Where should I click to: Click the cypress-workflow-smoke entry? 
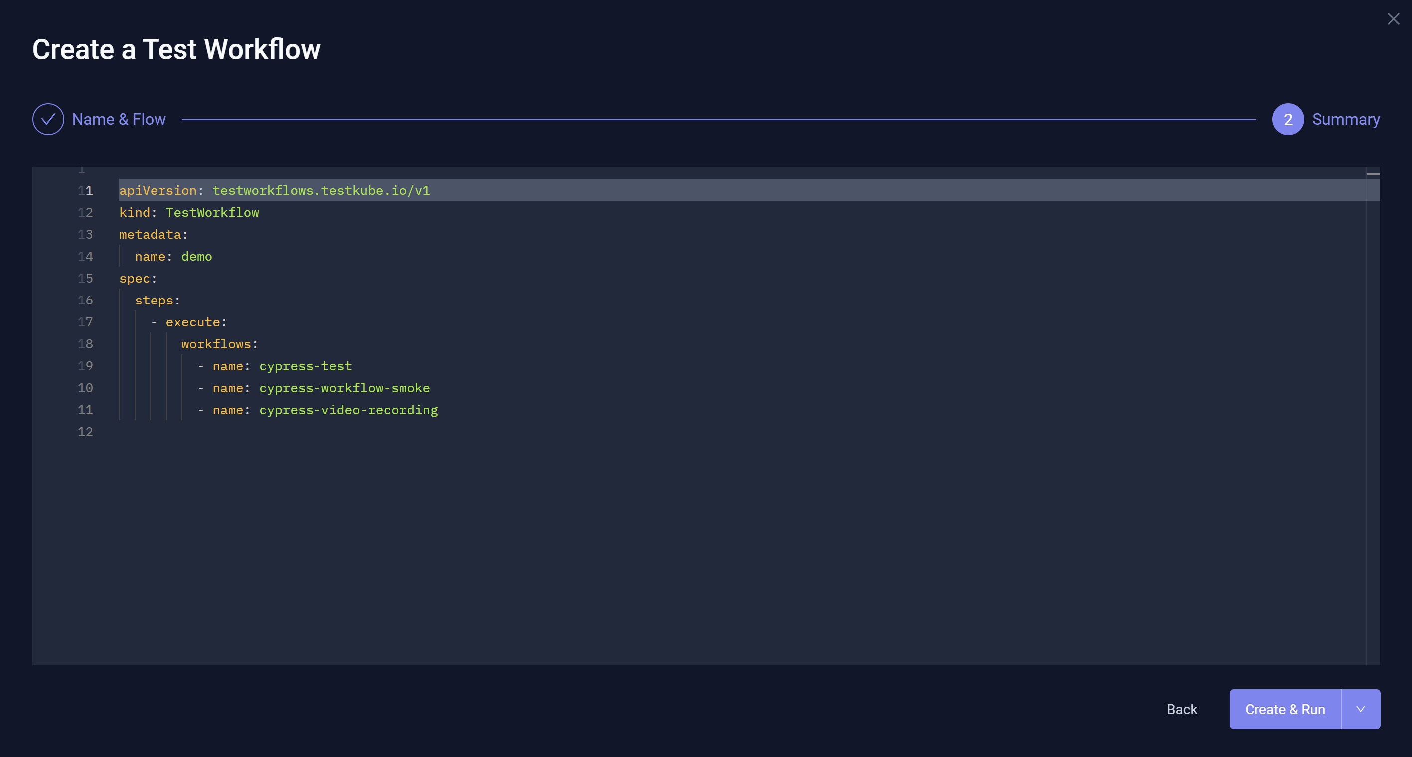click(344, 388)
